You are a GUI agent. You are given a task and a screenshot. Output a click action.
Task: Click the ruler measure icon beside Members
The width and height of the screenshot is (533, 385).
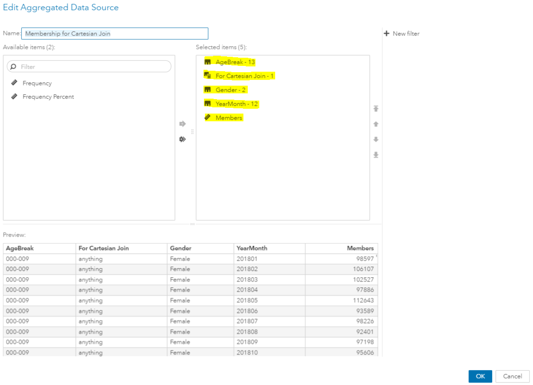(208, 117)
